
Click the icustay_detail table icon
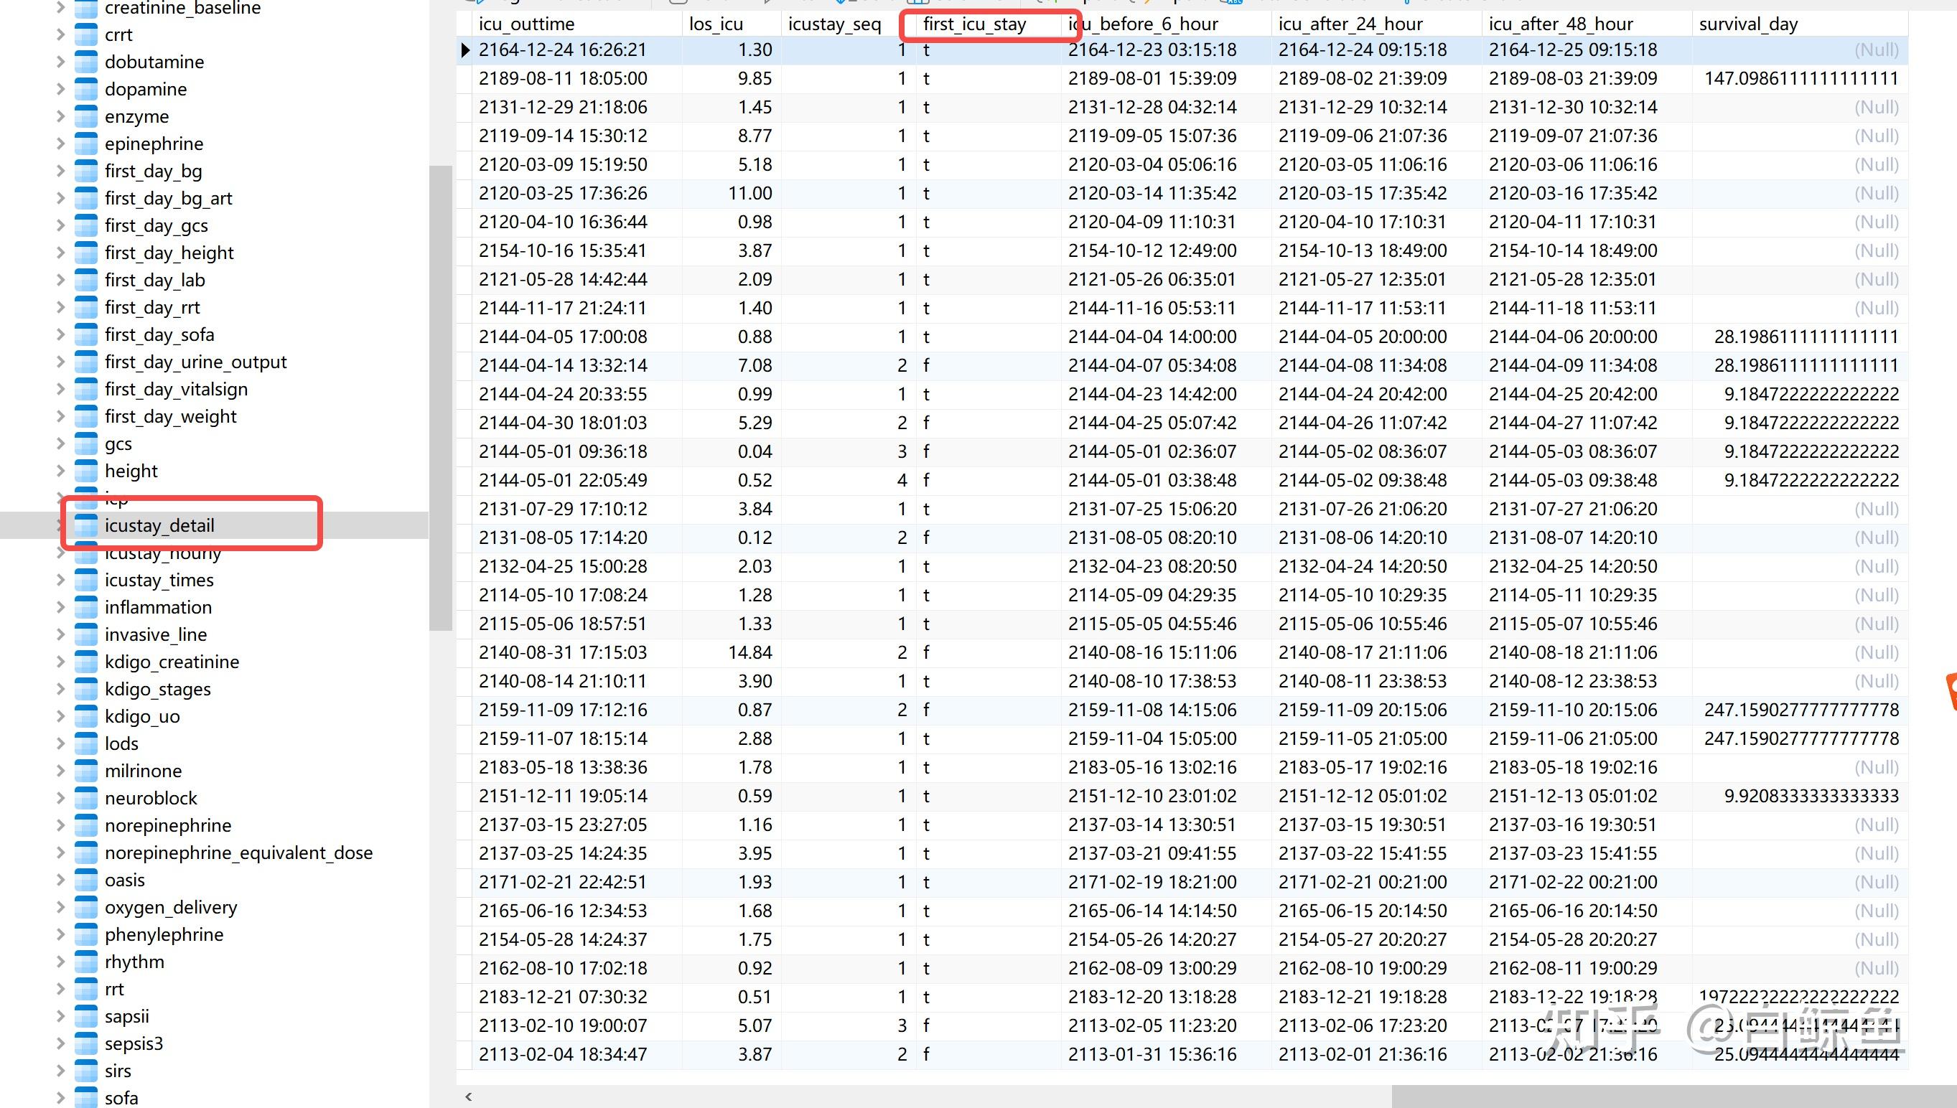[x=86, y=526]
